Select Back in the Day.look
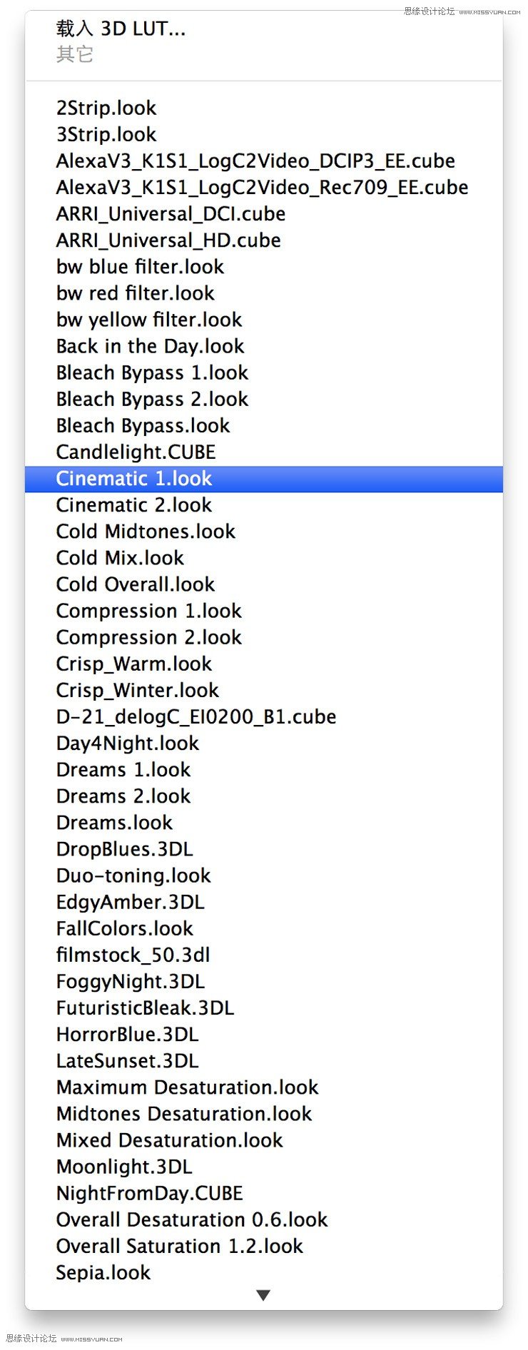528x1350 pixels. coord(150,346)
